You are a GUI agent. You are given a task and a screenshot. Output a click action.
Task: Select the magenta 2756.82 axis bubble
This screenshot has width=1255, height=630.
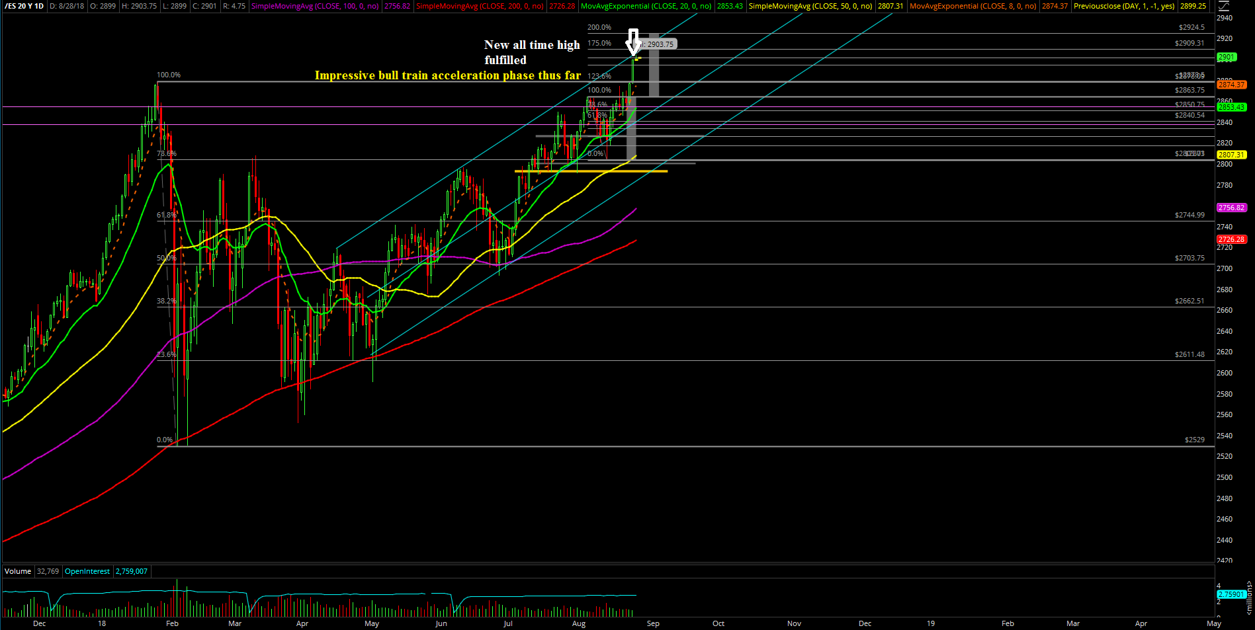[x=1232, y=208]
